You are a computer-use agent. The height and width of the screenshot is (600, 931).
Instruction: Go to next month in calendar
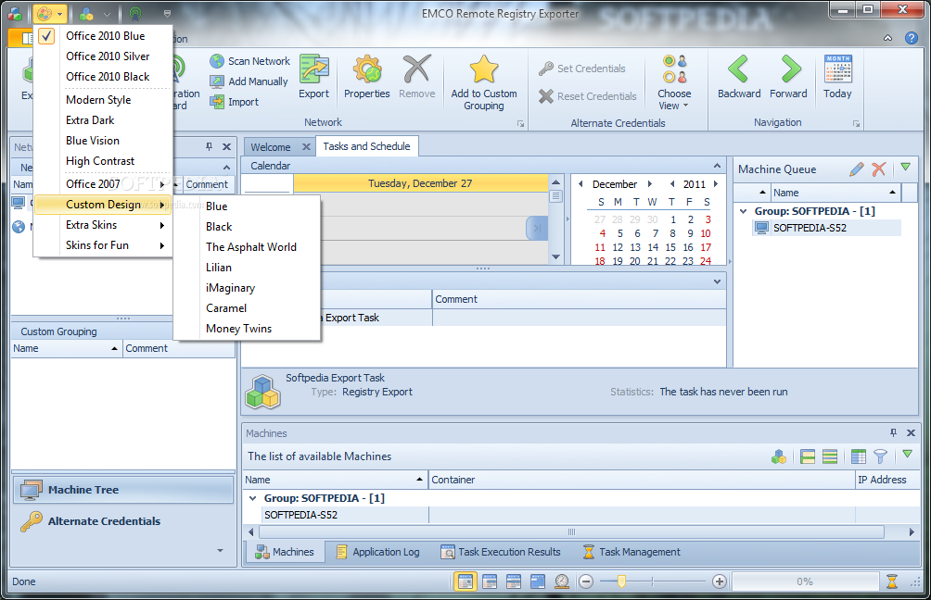click(650, 183)
